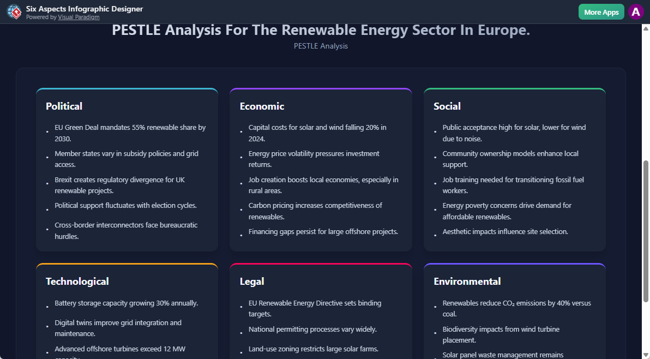Open the Visual Paradigm link

[x=79, y=17]
